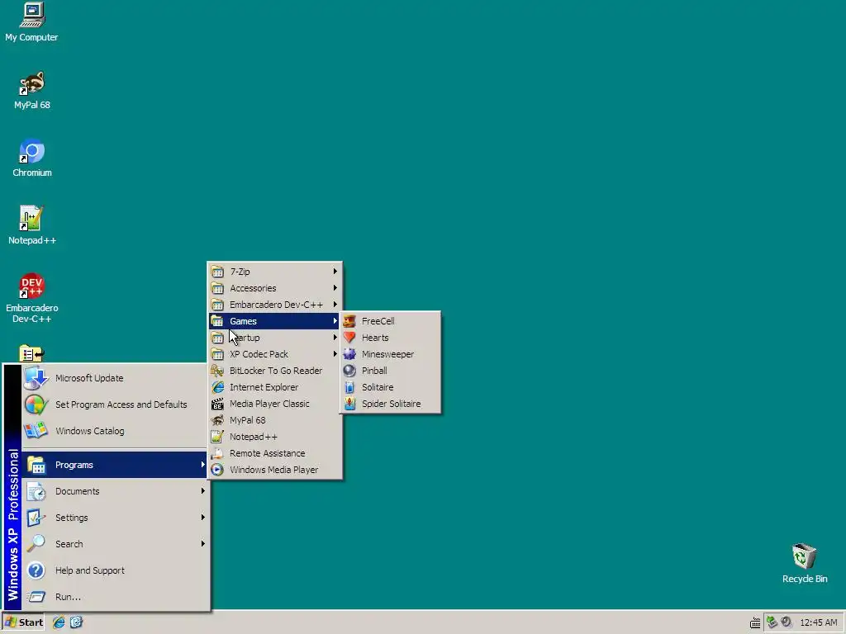Click the Solitaire card deck icon
Viewport: 846px width, 634px height.
point(349,387)
